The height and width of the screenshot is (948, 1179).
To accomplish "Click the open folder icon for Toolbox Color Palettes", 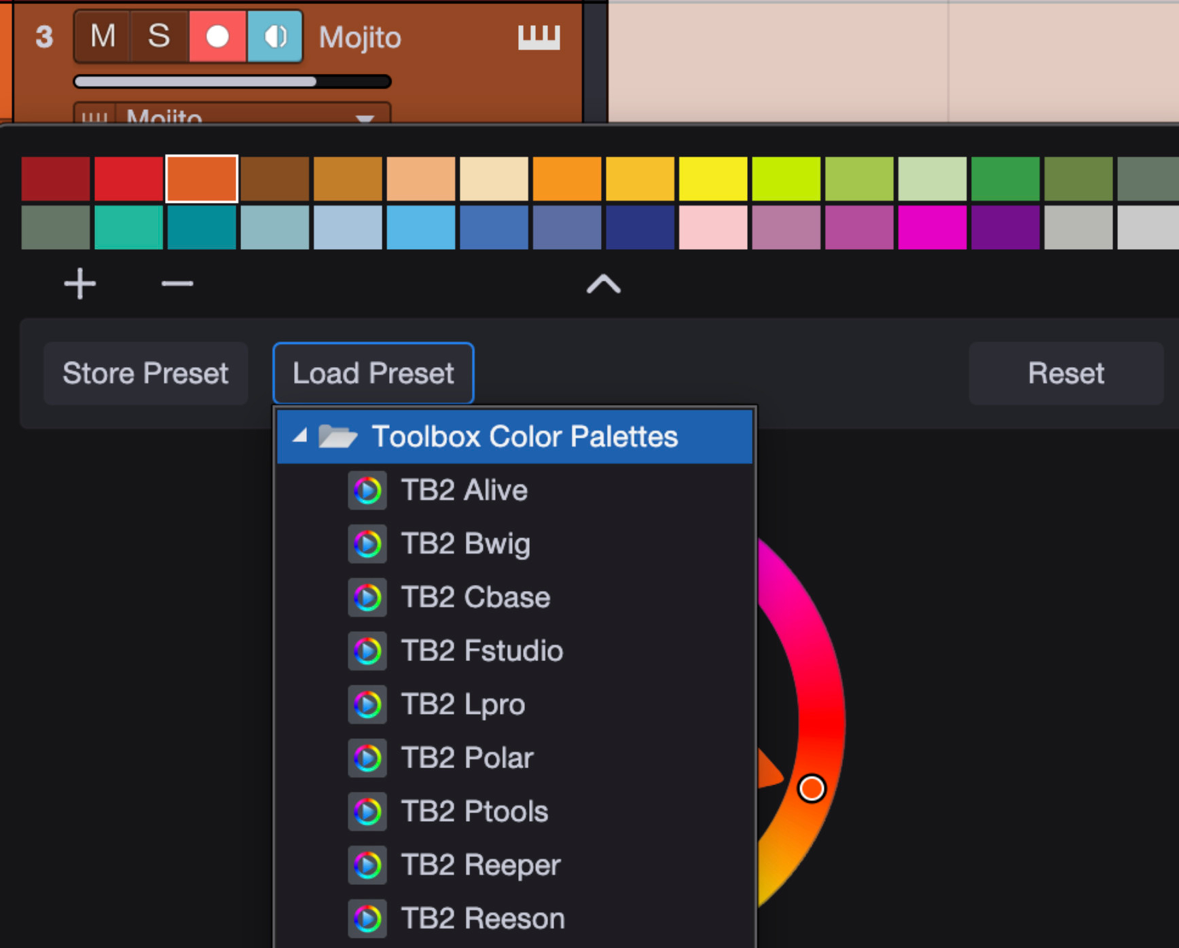I will point(338,436).
